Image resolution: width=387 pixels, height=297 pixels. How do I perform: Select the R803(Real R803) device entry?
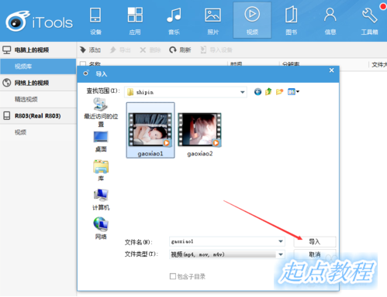38,116
